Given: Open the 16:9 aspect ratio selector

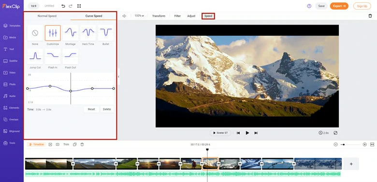Looking at the screenshot, I should pyautogui.click(x=34, y=6).
